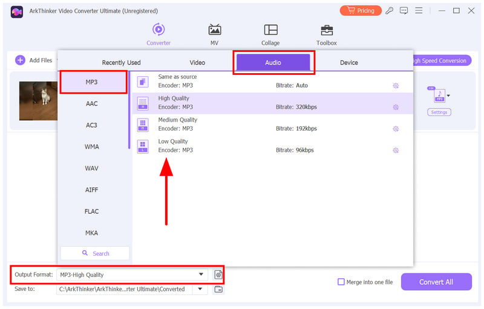Click the file's Settings button
The width and height of the screenshot is (484, 309).
pos(439,112)
